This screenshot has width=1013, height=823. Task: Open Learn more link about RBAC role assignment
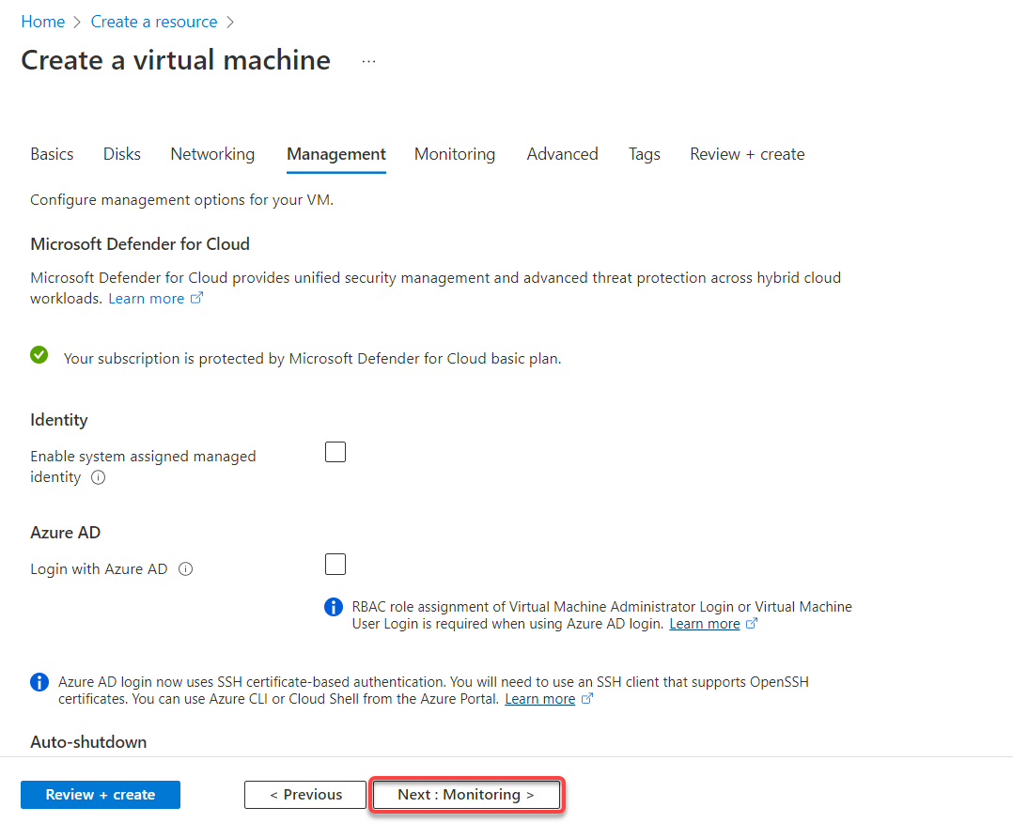[704, 624]
